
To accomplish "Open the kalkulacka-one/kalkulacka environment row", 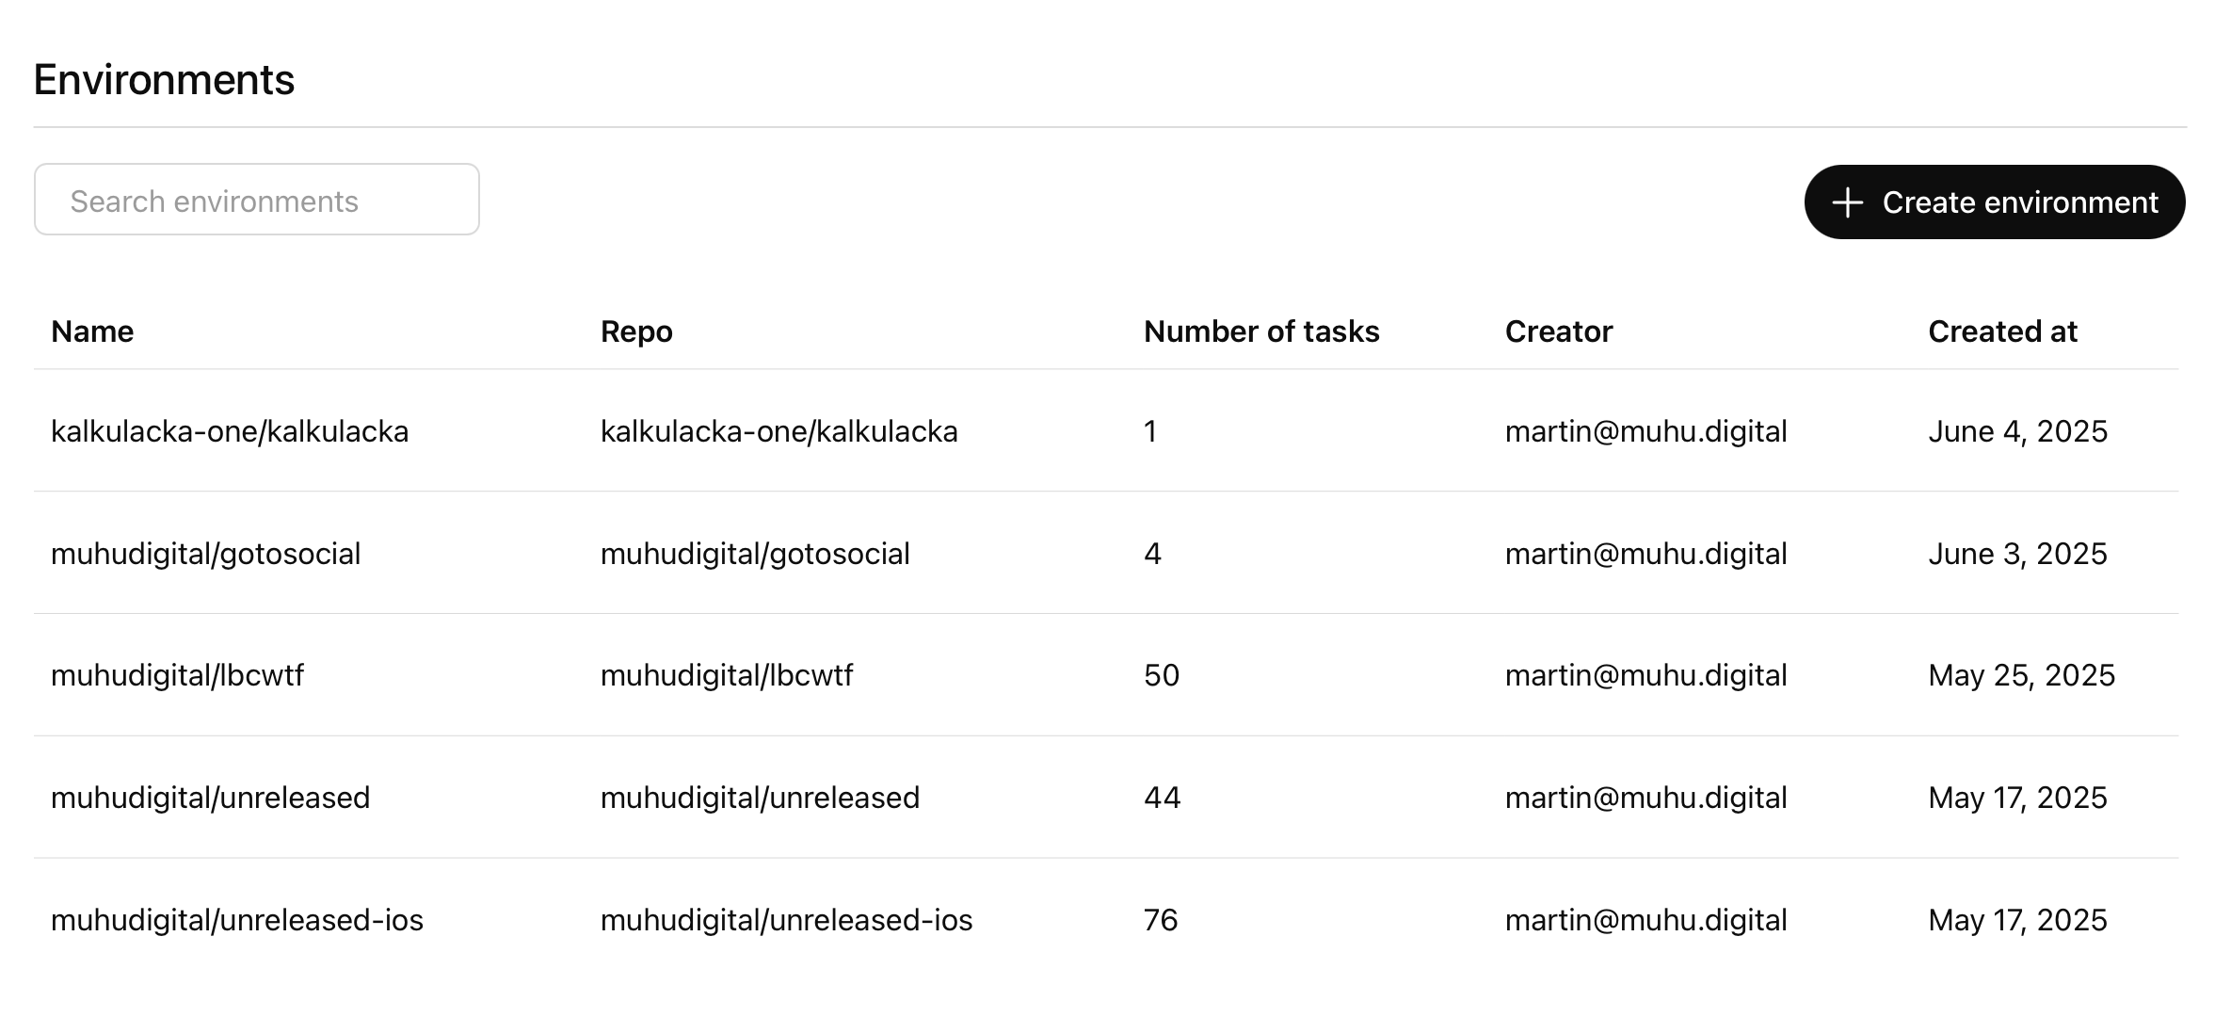I will (x=230, y=431).
